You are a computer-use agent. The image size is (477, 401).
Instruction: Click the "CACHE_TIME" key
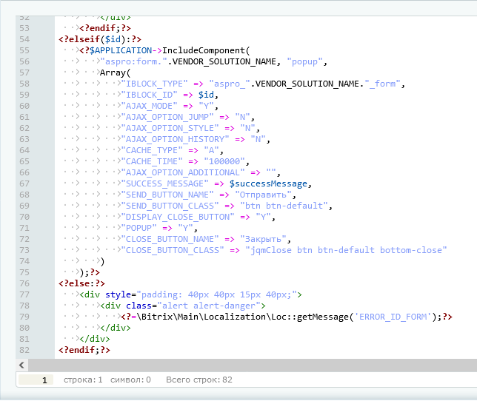click(x=152, y=161)
